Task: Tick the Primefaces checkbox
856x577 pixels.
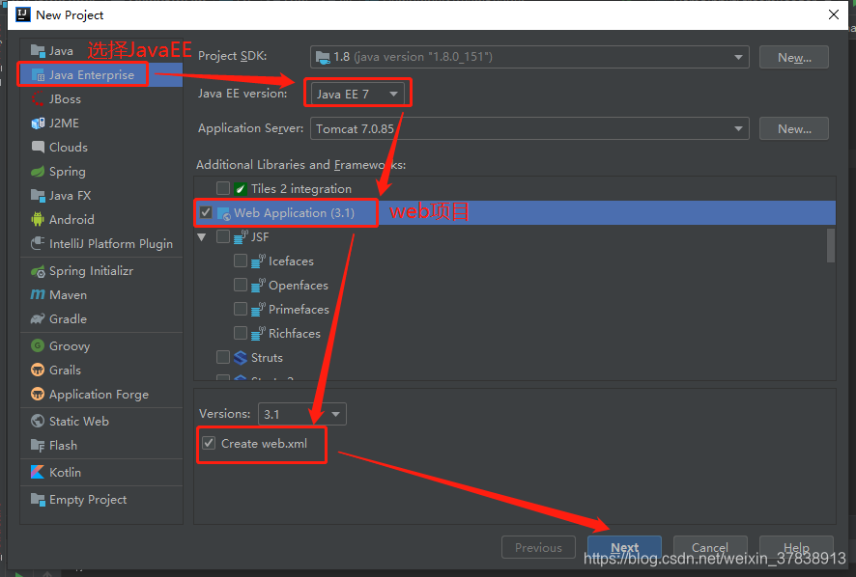Action: pyautogui.click(x=241, y=309)
